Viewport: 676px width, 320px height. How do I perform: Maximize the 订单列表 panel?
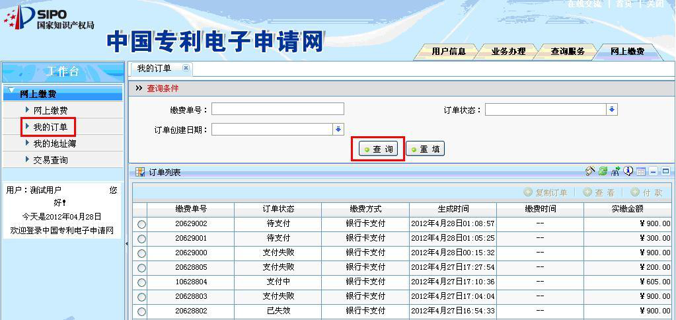[665, 172]
